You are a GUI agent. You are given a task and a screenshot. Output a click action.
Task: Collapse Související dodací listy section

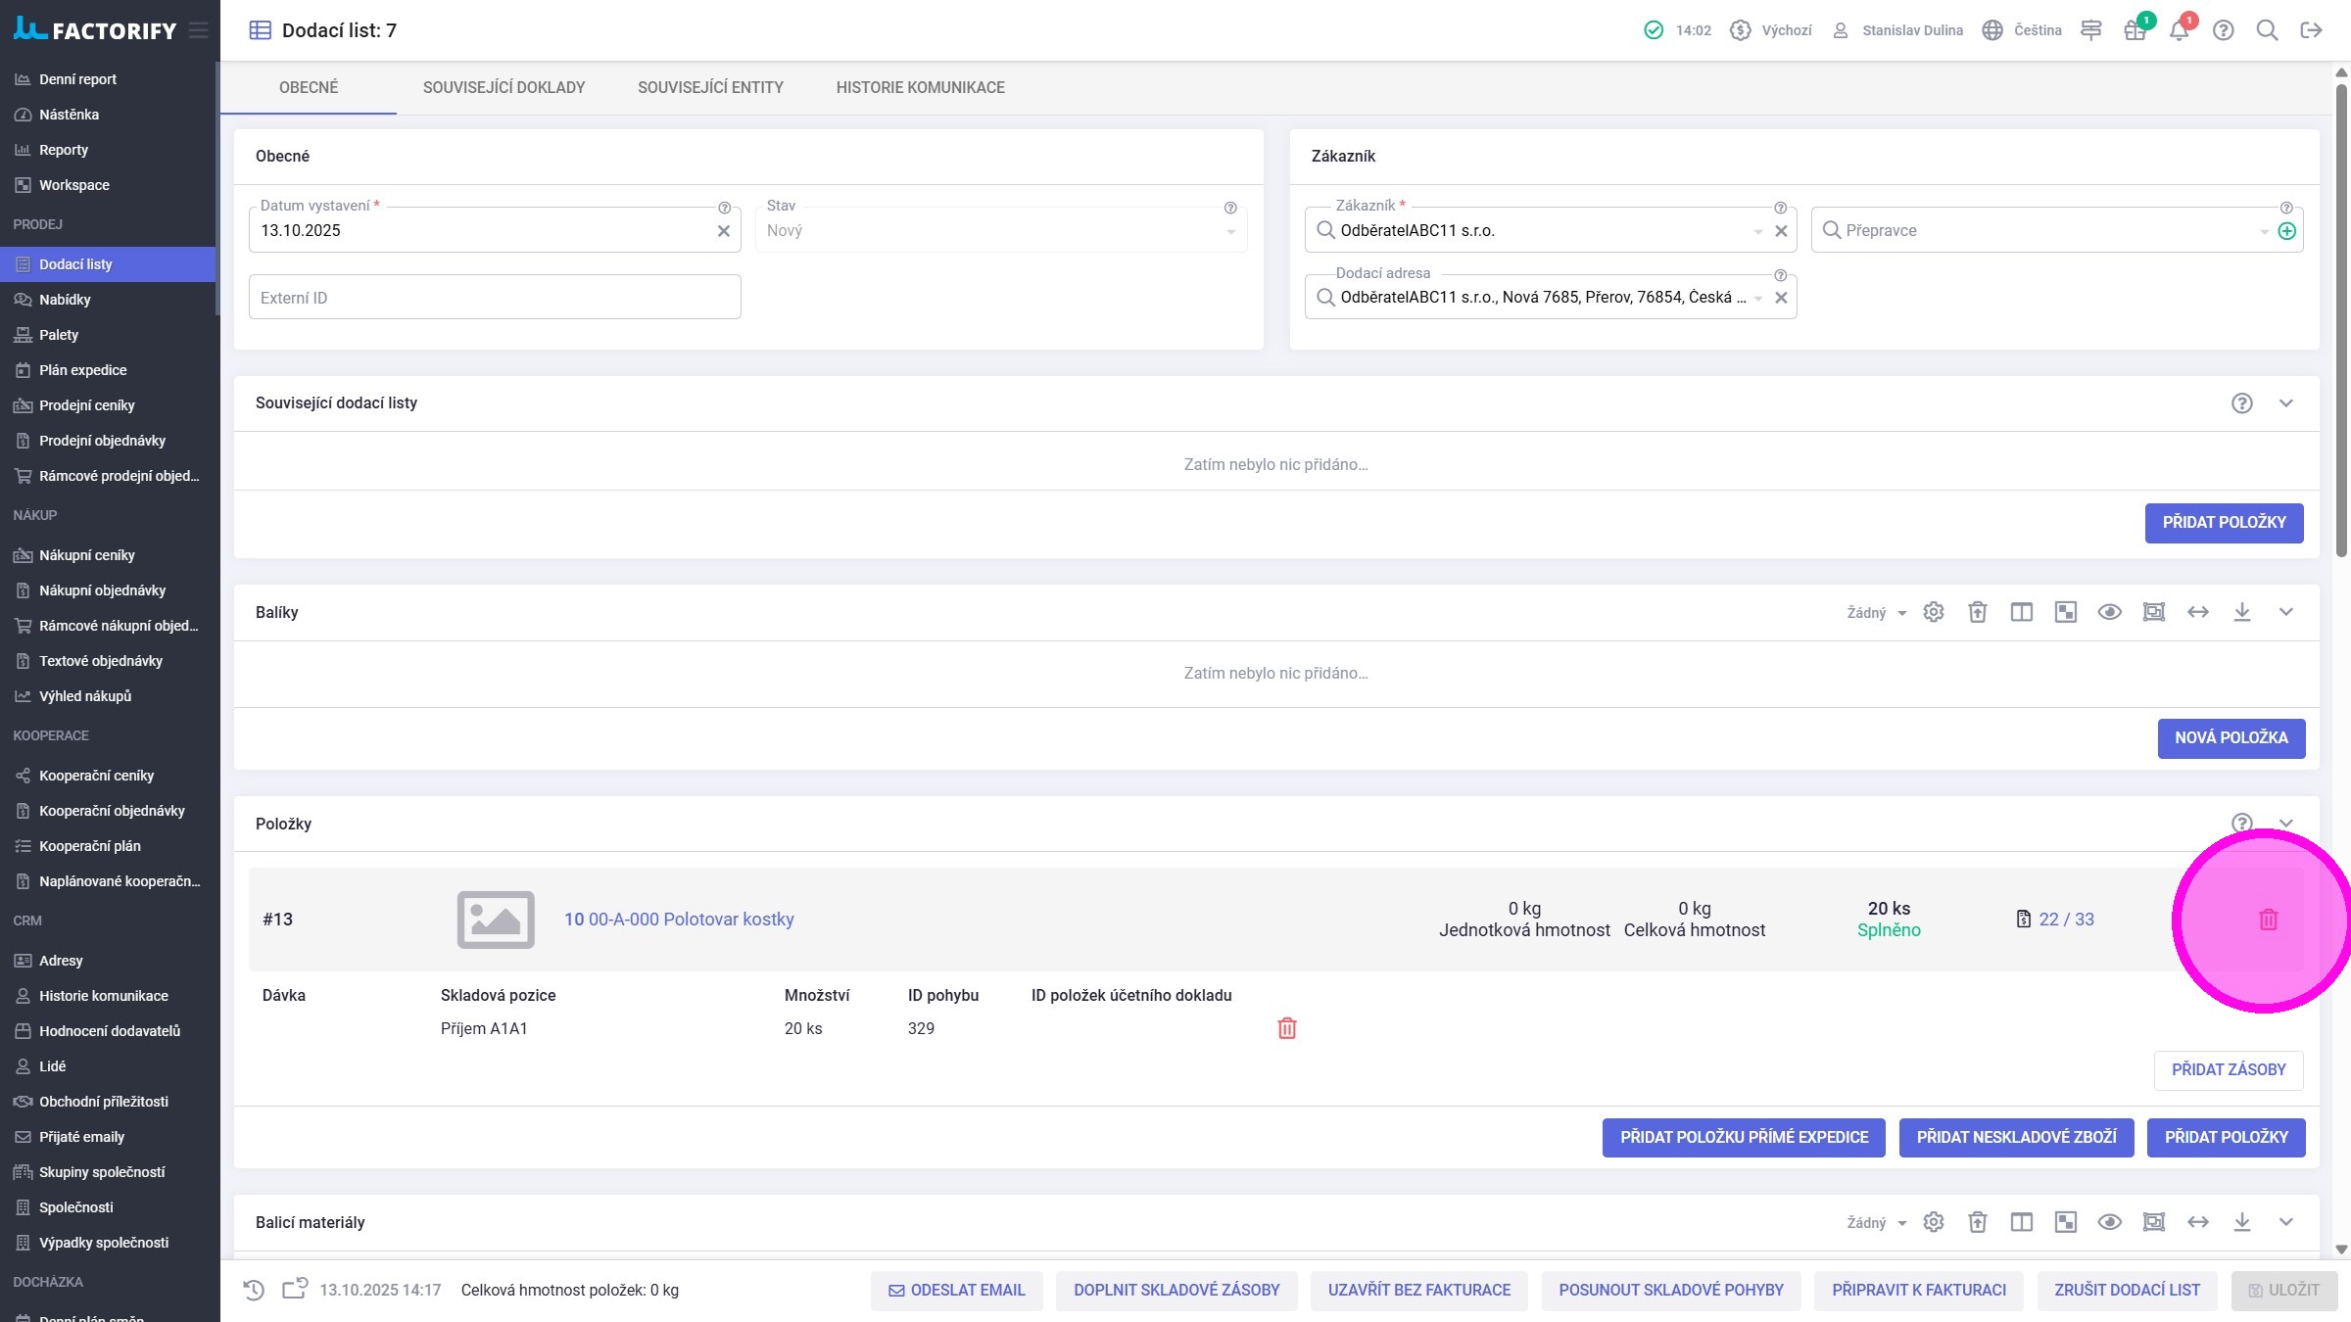point(2285,403)
